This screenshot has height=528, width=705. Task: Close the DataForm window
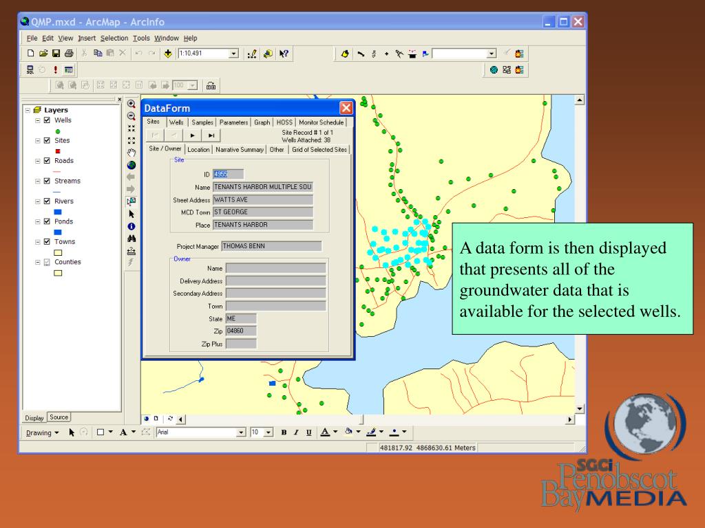[346, 108]
